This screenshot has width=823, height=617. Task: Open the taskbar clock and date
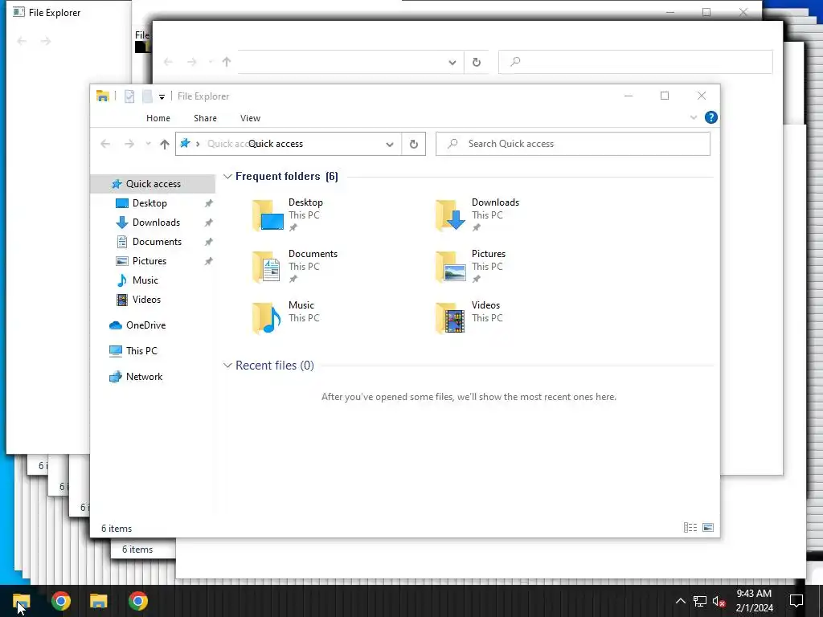click(754, 601)
